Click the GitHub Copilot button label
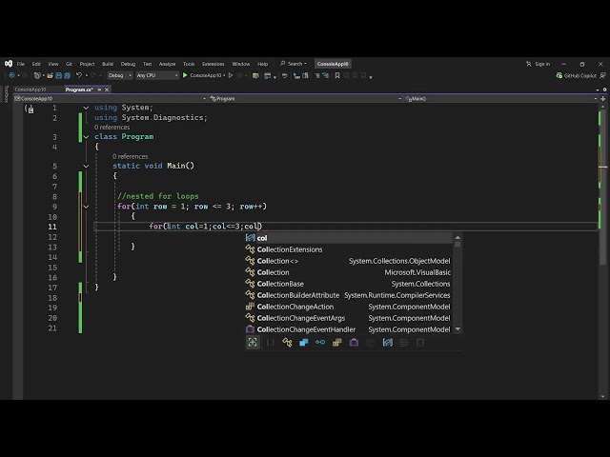 coord(580,75)
